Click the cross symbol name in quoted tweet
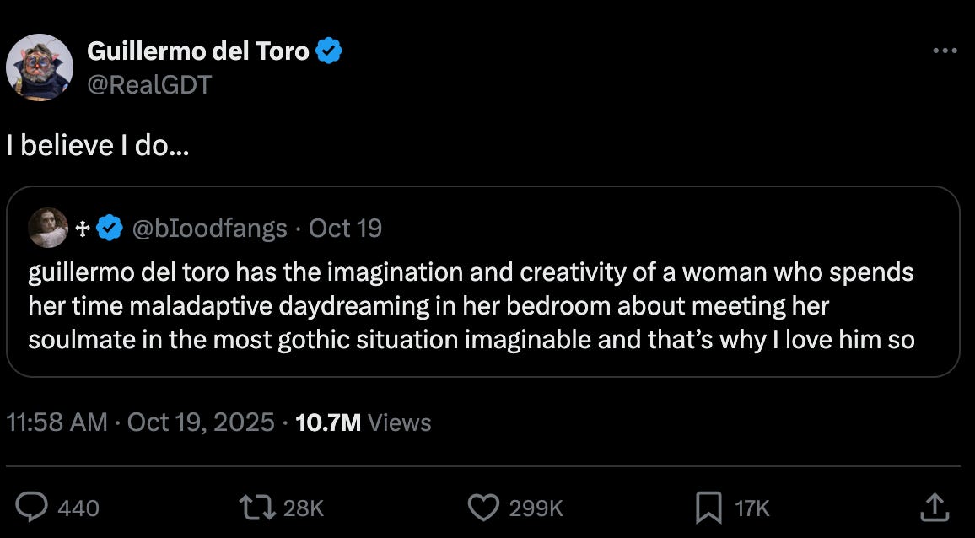The width and height of the screenshot is (975, 538). pyautogui.click(x=83, y=229)
